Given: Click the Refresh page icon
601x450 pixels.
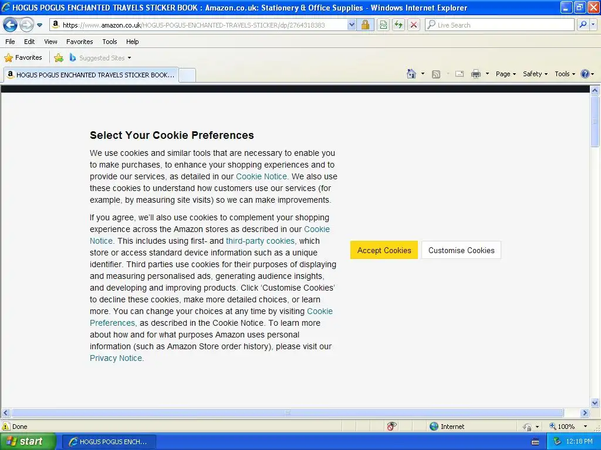Looking at the screenshot, I should pos(399,25).
